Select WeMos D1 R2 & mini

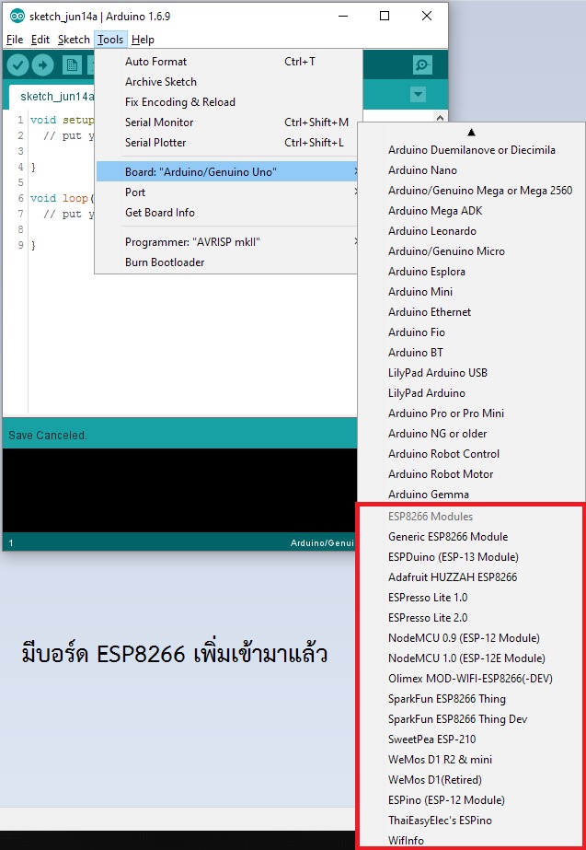click(471, 760)
